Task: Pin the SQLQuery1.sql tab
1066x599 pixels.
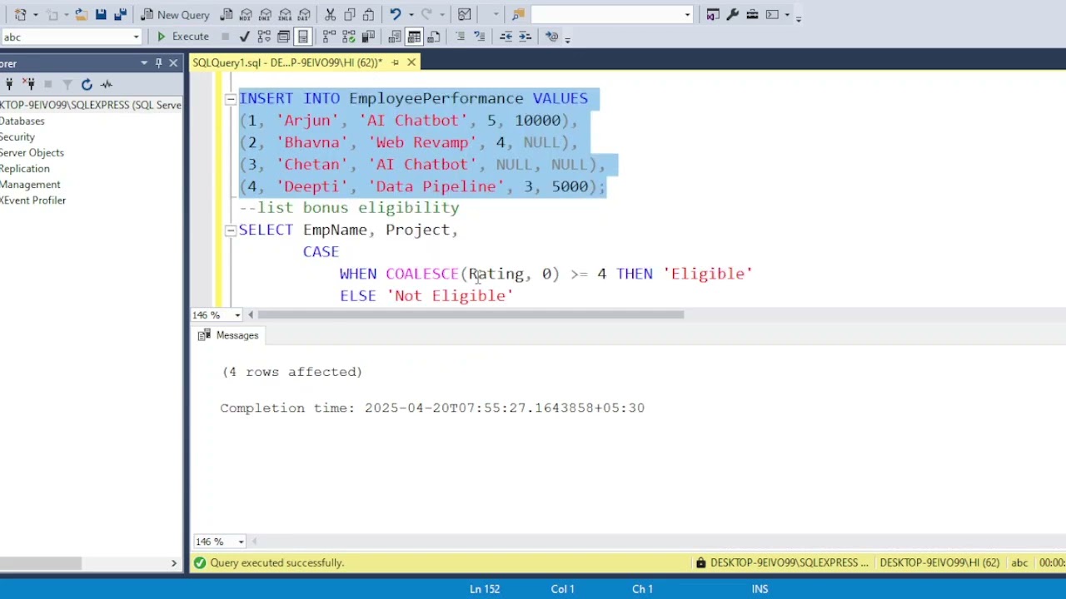Action: pyautogui.click(x=396, y=62)
